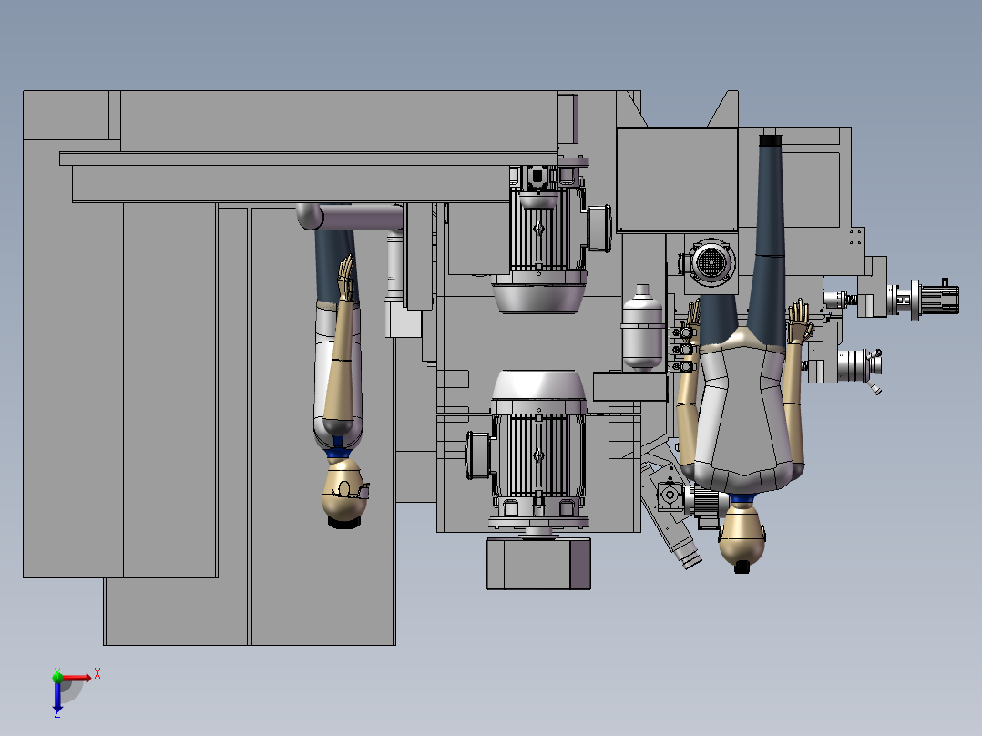Select the white cylindrical accumulator tank
This screenshot has width=982, height=736.
(x=642, y=328)
